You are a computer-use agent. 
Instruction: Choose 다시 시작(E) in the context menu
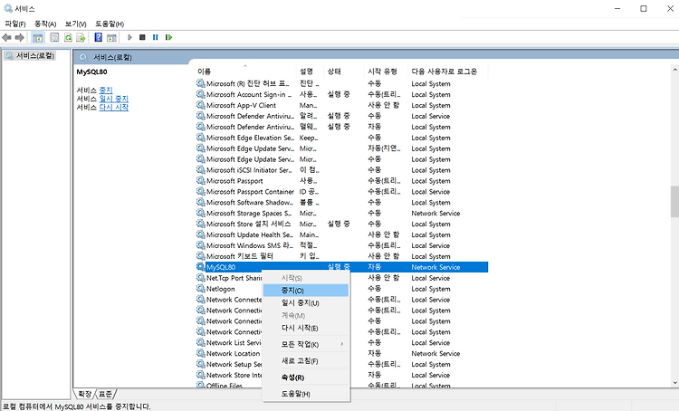coord(306,329)
